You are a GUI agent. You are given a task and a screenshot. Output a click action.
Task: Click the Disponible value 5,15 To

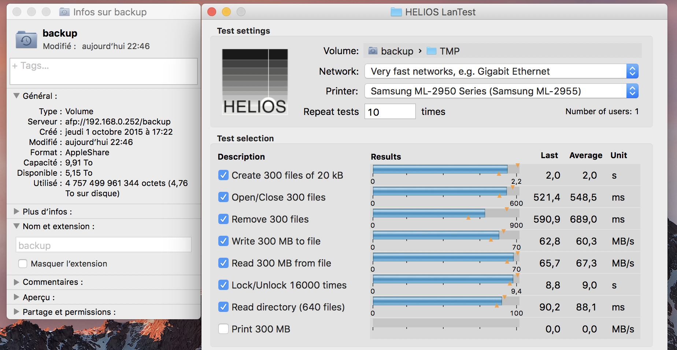79,173
